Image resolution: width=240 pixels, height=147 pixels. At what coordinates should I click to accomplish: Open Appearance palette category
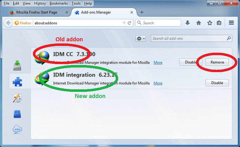pyautogui.click(x=17, y=98)
